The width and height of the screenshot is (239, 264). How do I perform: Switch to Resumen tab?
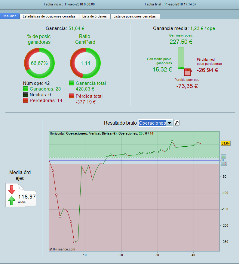click(10, 16)
